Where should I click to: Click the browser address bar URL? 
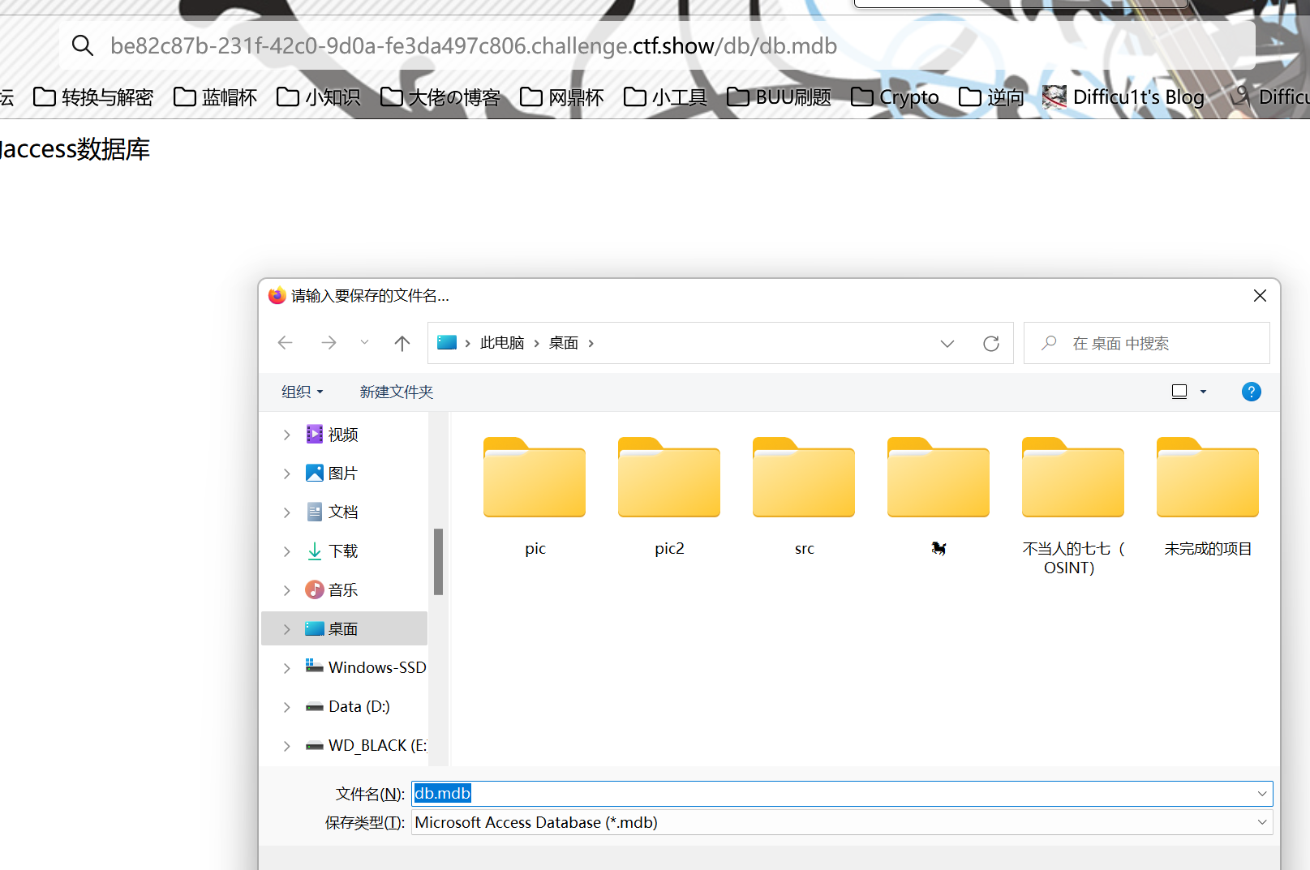tap(474, 45)
